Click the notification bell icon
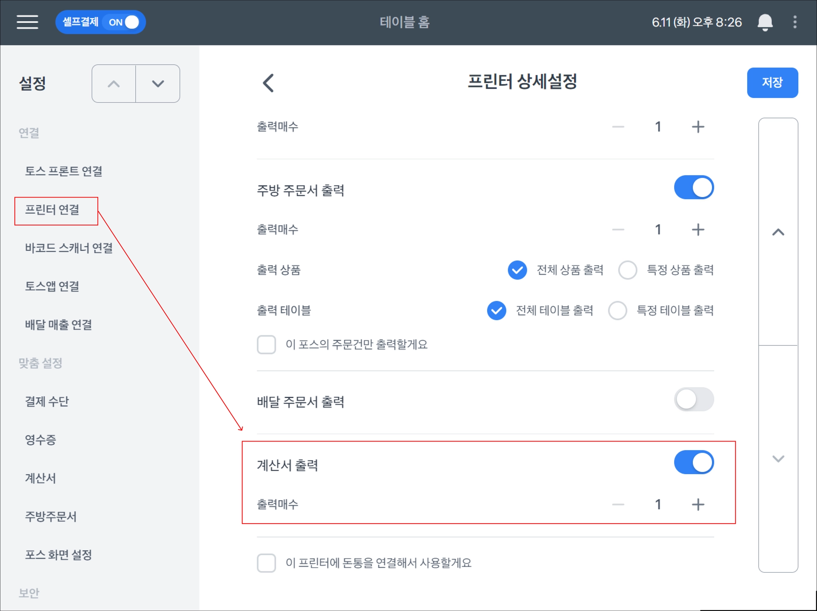 [765, 22]
